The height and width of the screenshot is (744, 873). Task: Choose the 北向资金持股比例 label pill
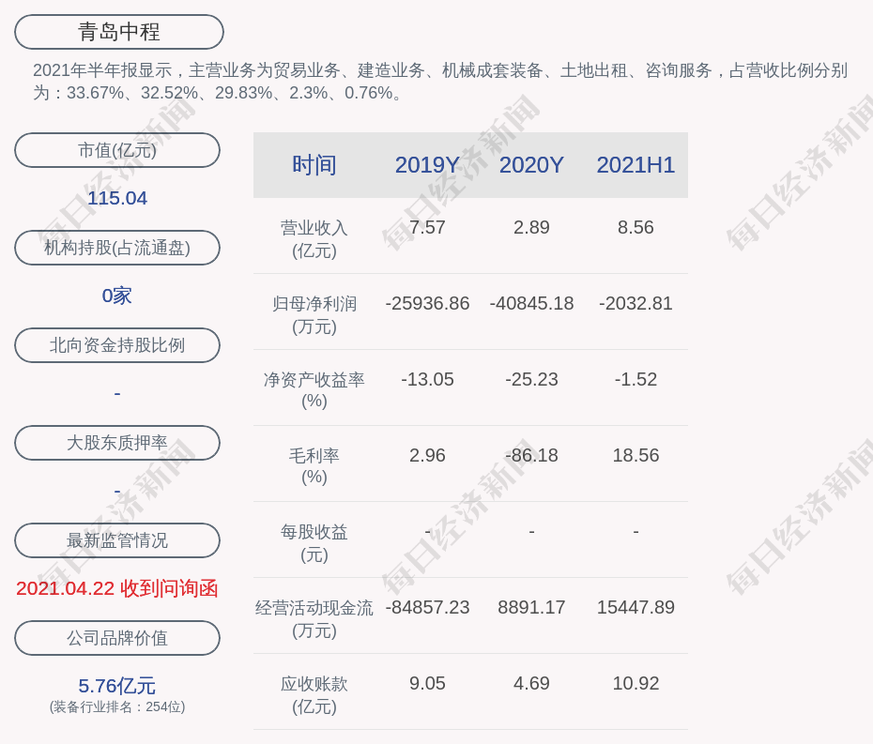(117, 345)
